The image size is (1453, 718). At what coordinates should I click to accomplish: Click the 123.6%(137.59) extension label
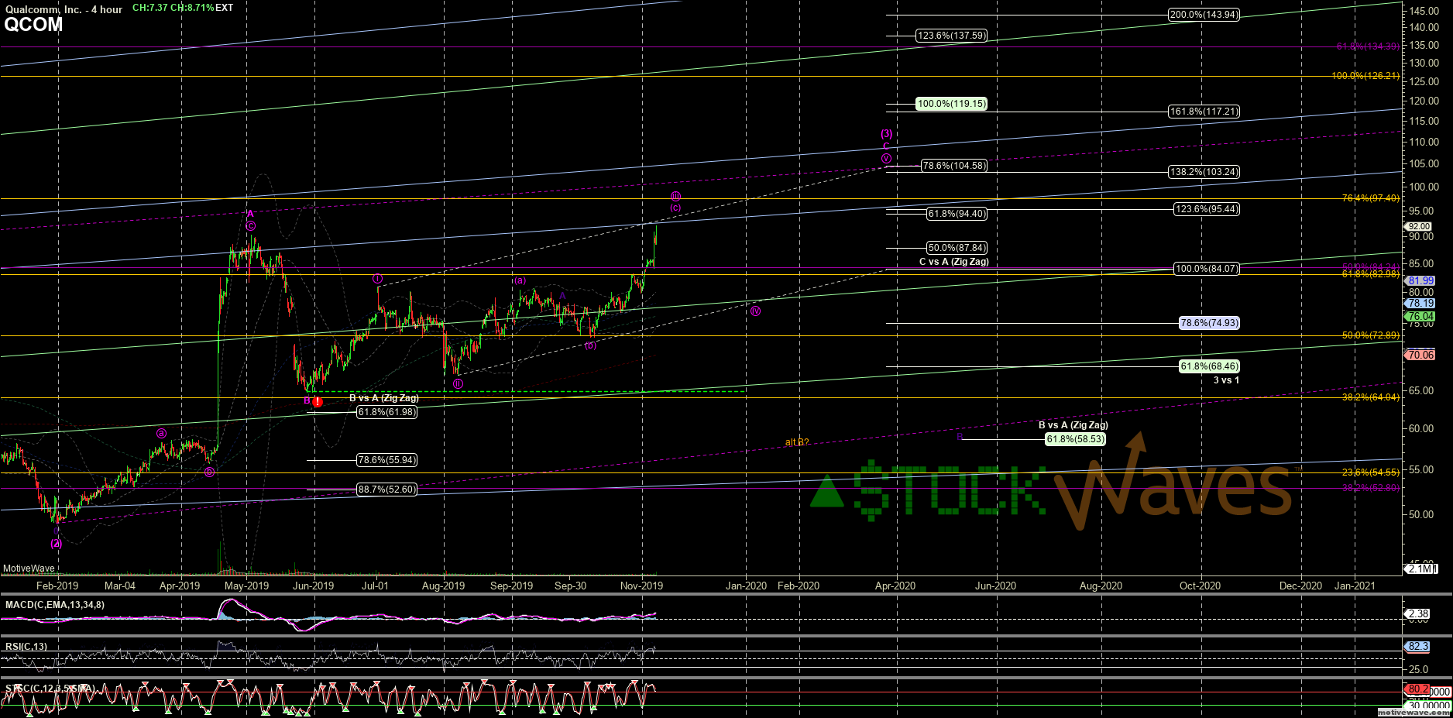(x=952, y=36)
